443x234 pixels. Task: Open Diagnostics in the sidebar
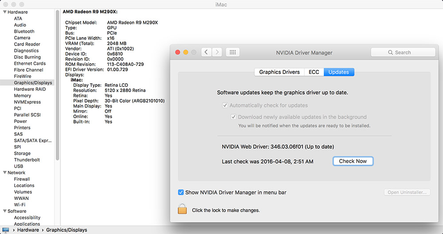tap(26, 51)
